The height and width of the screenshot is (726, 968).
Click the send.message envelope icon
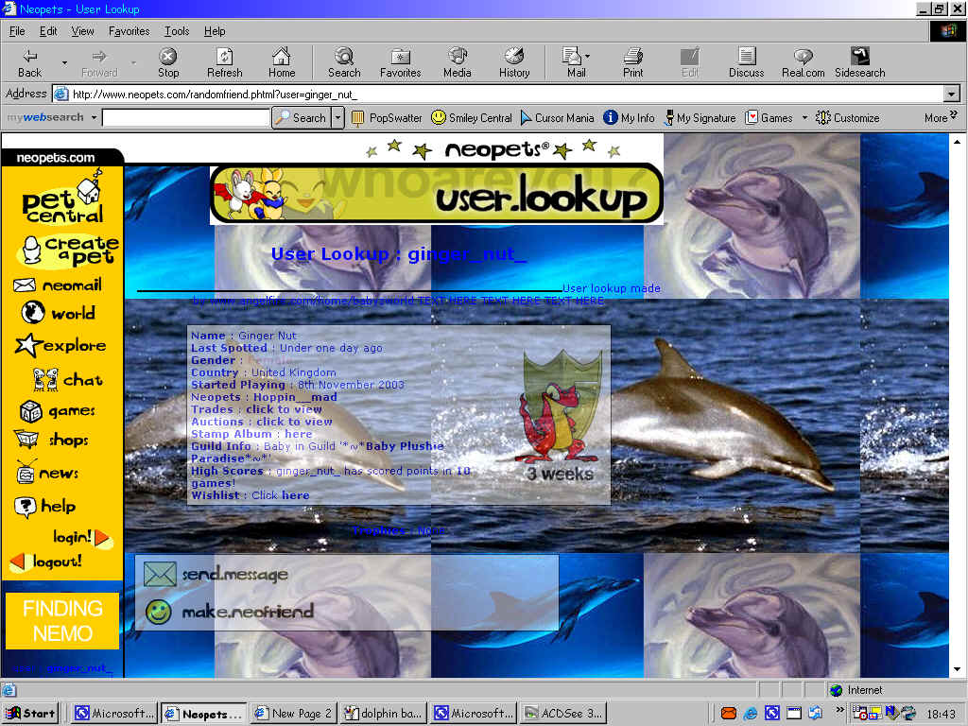click(160, 574)
